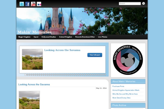164x109 pixels.
Task: Click the post's savanna photo
Action: pyautogui.click(x=29, y=100)
